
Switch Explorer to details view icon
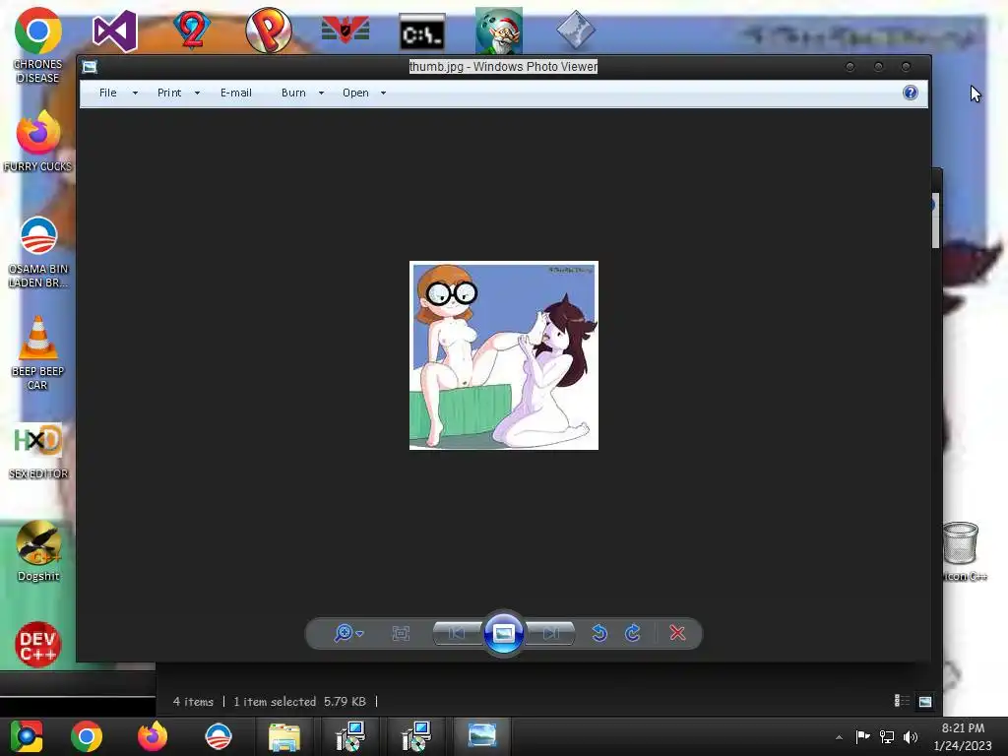[902, 701]
